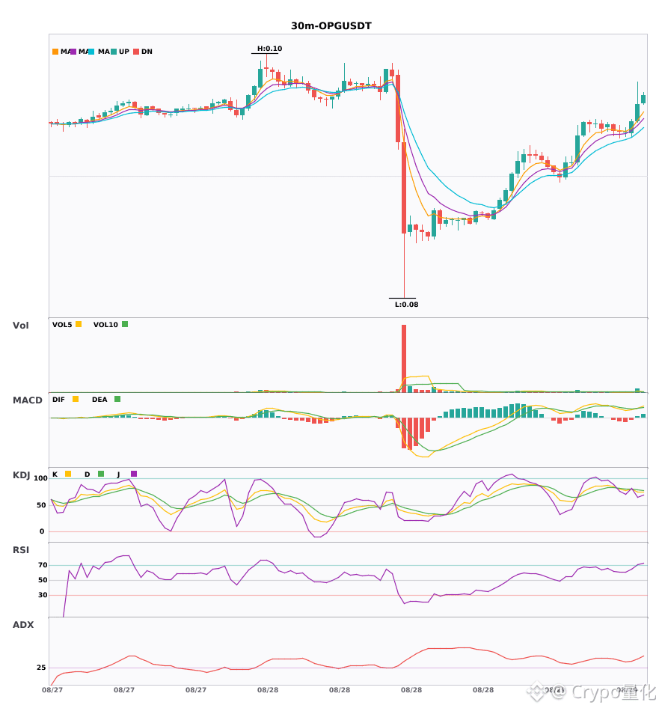The width and height of the screenshot is (662, 711).
Task: Click the orange MA legend swatch
Action: (x=55, y=52)
